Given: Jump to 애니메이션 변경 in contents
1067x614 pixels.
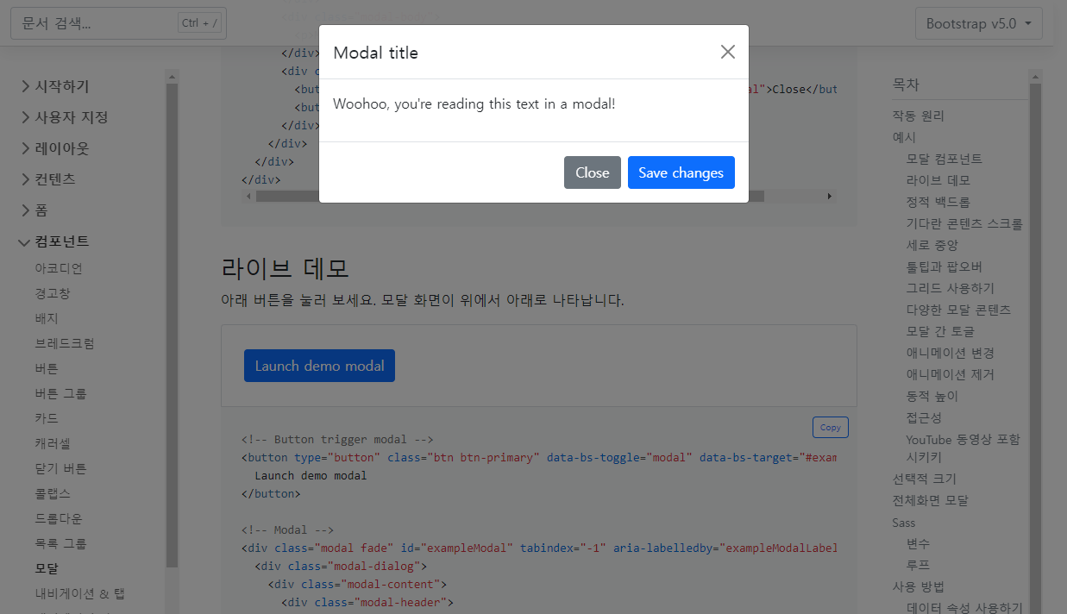Looking at the screenshot, I should pyautogui.click(x=951, y=353).
